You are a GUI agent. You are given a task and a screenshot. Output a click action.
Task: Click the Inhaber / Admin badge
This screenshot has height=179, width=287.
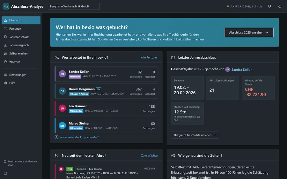click(79, 94)
